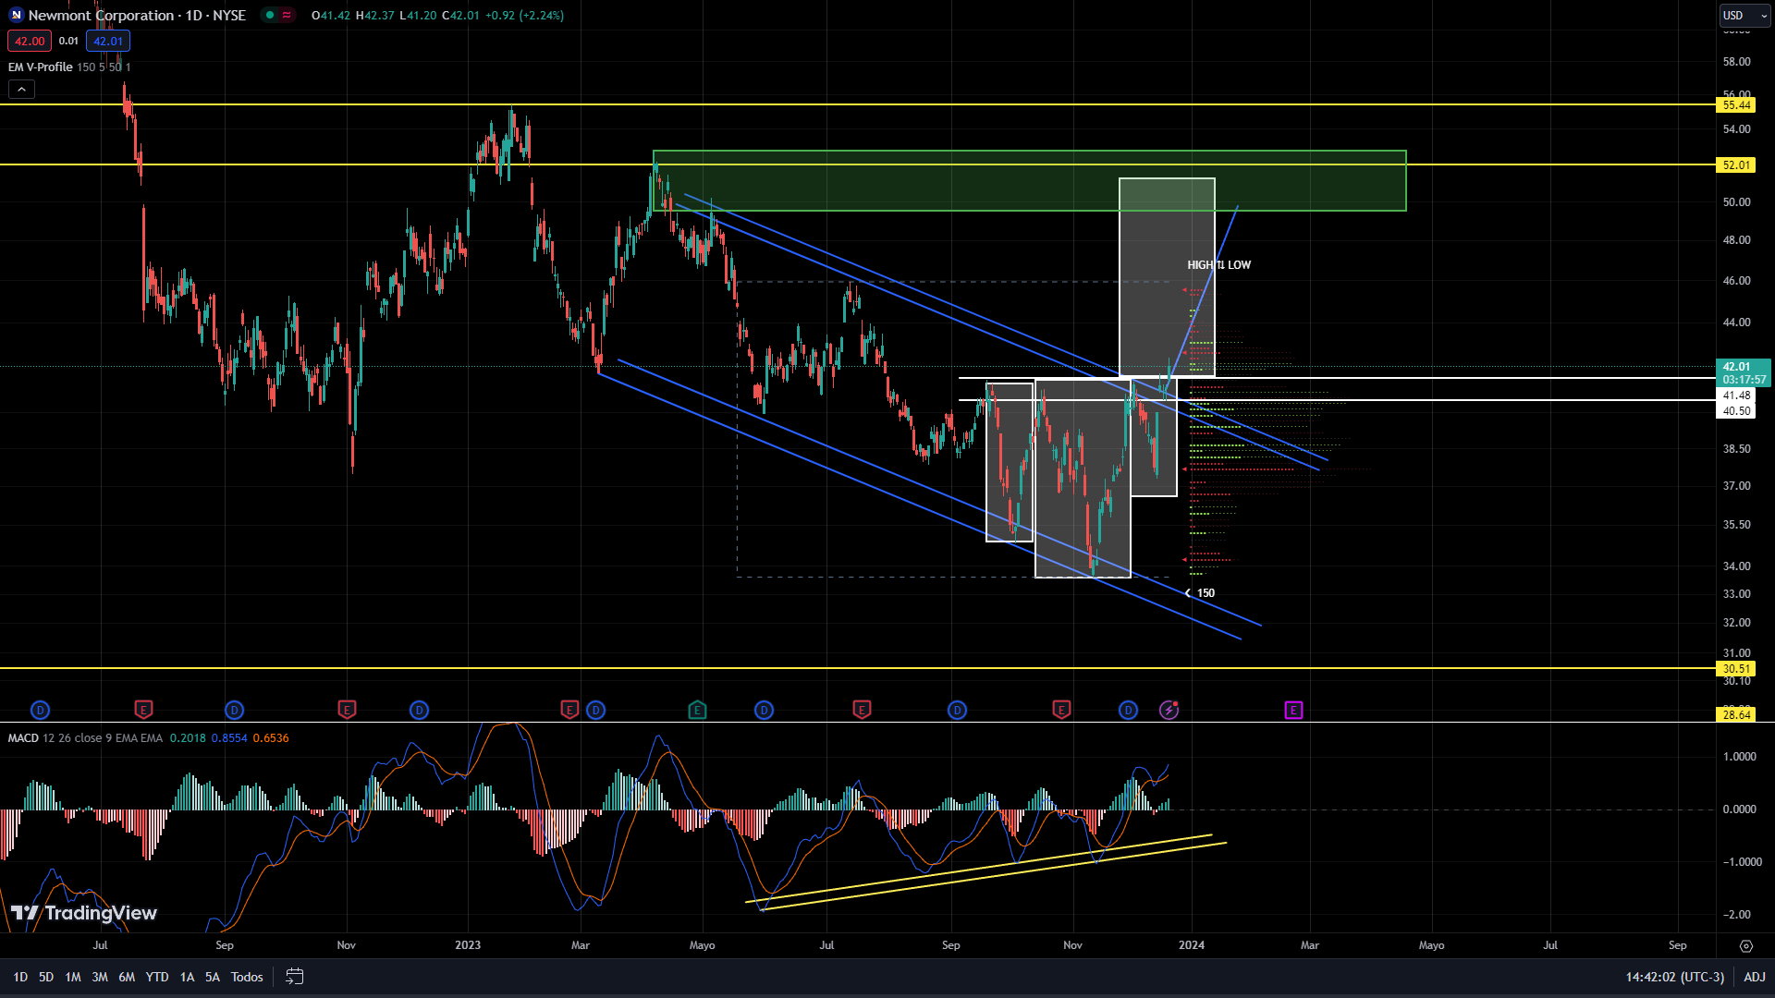Click the +0.92 (+2.24%) change value
The height and width of the screenshot is (998, 1775).
[x=524, y=15]
